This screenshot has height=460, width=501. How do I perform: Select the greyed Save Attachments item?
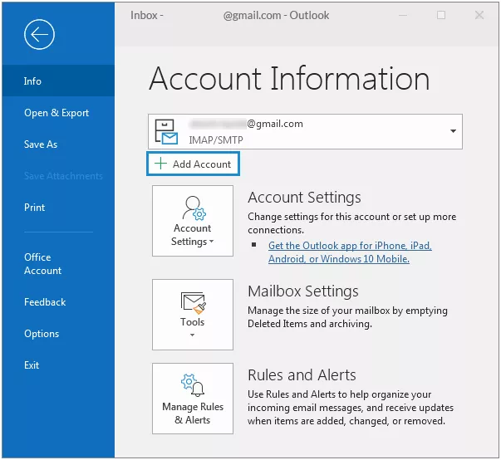pyautogui.click(x=63, y=176)
